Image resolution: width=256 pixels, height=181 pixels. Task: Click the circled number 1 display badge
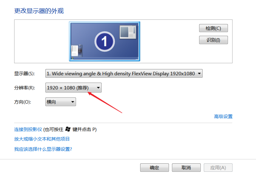tap(105, 42)
